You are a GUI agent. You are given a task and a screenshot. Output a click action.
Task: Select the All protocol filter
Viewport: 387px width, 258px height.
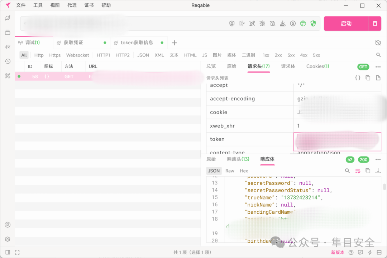point(24,55)
